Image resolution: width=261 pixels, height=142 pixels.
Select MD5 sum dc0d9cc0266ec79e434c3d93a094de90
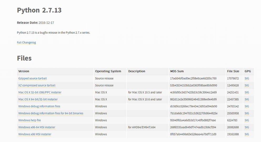(194, 106)
